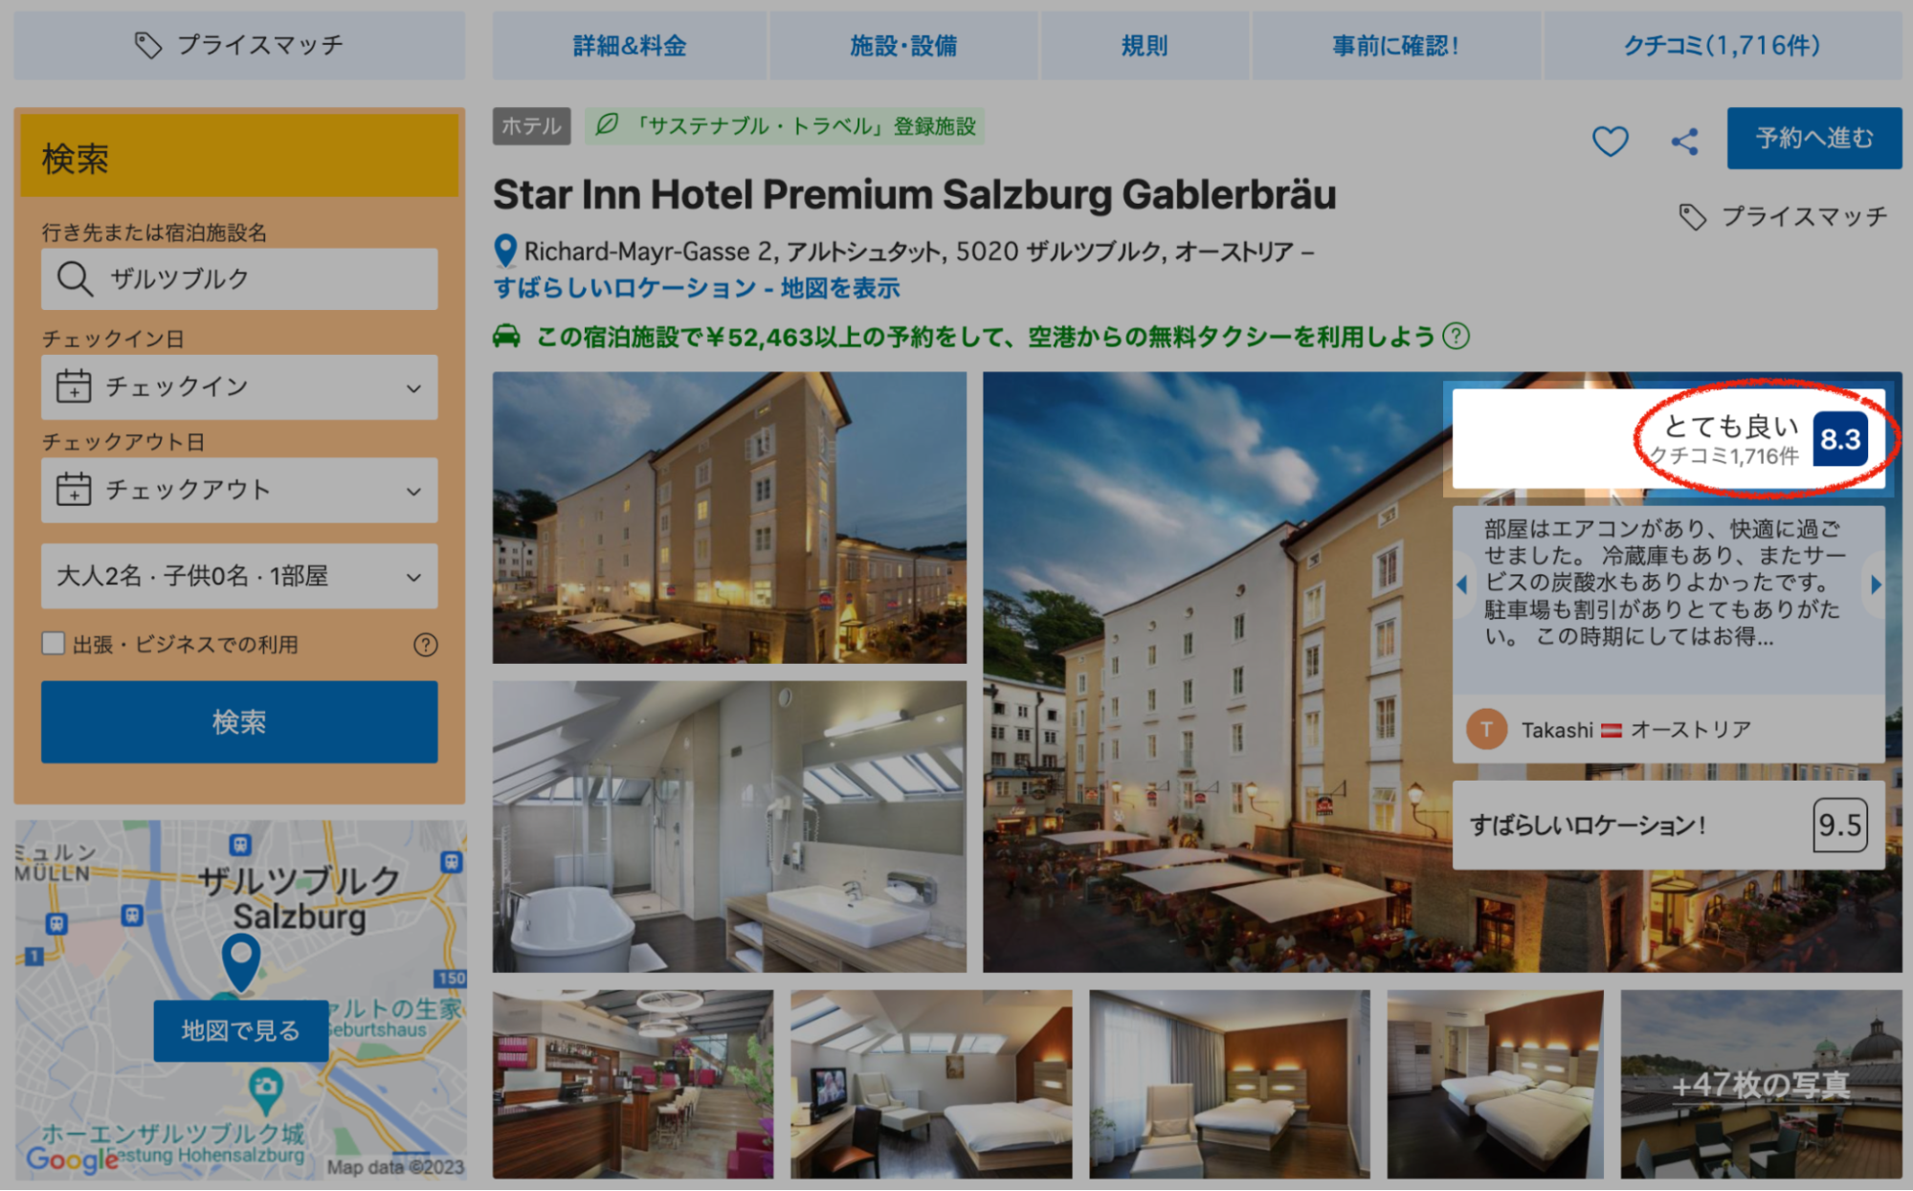Click the map pin on Salzburg map
This screenshot has width=1913, height=1191.
(241, 960)
